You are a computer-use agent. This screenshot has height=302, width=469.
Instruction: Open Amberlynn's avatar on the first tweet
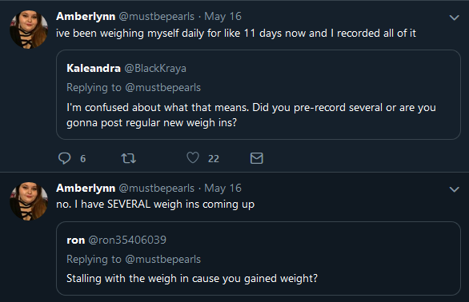(29, 30)
